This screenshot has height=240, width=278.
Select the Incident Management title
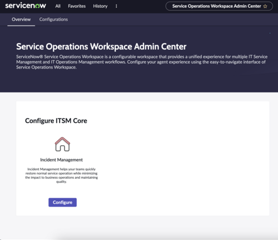pos(61,160)
